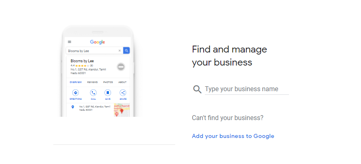
Task: Click the hamburger menu icon in phone mockup
Action: 70,42
